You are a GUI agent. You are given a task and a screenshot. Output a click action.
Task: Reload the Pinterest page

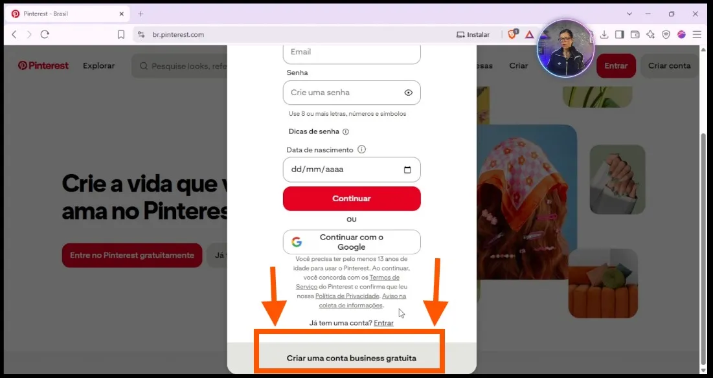[45, 34]
